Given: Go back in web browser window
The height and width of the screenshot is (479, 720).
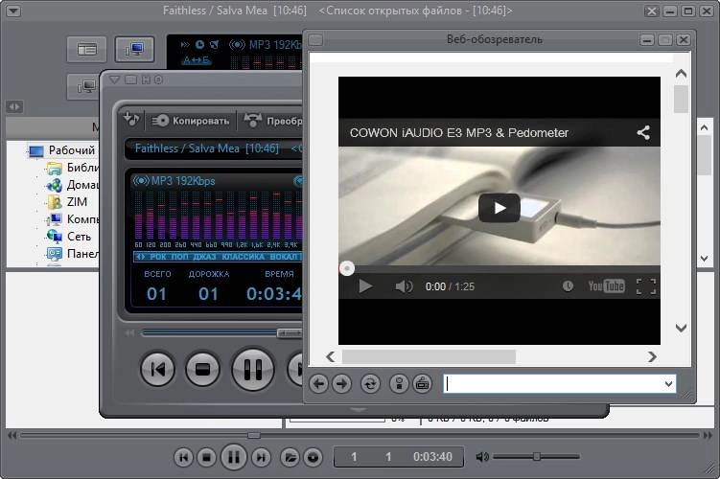Looking at the screenshot, I should click(x=318, y=383).
